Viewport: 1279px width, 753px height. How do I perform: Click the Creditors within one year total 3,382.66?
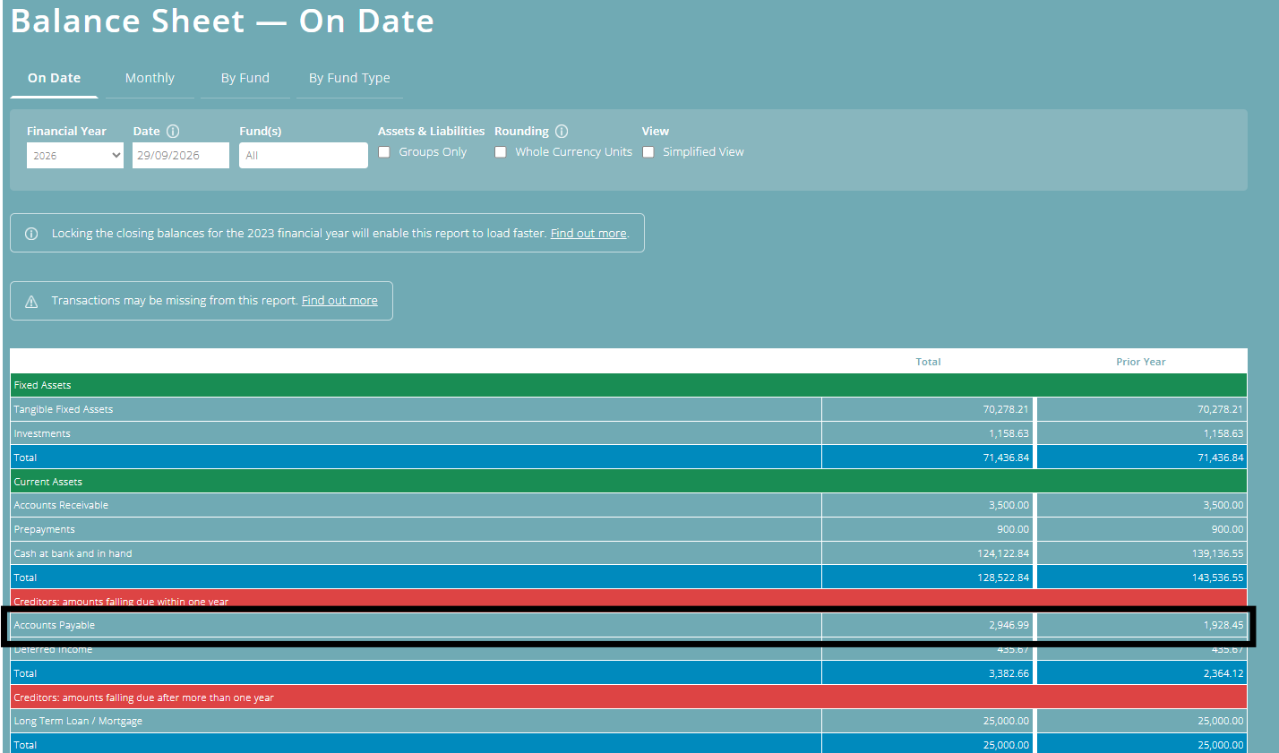tap(1009, 673)
